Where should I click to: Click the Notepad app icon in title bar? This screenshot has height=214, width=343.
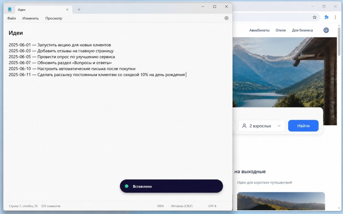[x=9, y=9]
